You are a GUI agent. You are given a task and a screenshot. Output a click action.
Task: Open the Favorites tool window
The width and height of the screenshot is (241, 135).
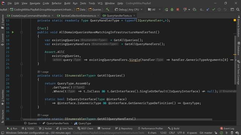3,97
